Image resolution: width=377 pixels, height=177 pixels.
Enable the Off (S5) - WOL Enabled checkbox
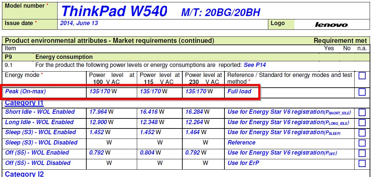pyautogui.click(x=362, y=153)
